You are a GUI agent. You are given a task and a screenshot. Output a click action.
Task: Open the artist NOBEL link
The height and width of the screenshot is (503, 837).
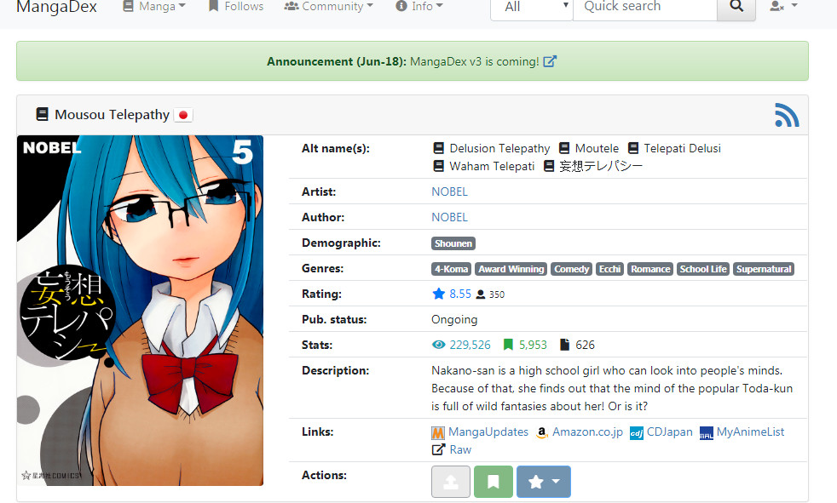pos(449,191)
